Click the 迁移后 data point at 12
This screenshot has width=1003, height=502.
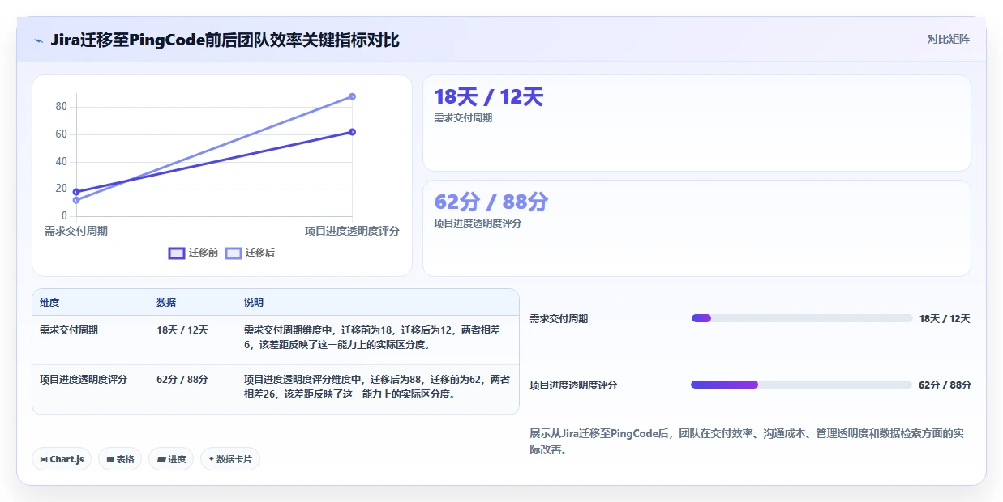click(76, 200)
